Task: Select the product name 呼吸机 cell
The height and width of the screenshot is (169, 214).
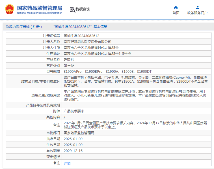Action: [x=69, y=60]
